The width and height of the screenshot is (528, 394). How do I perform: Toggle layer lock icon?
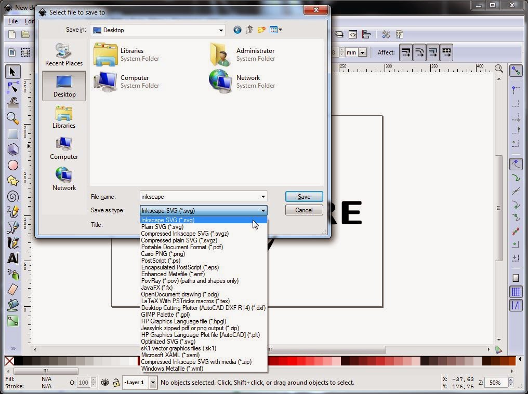click(116, 383)
